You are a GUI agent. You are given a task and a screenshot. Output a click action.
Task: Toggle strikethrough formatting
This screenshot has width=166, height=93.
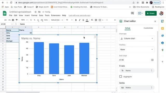83,20
